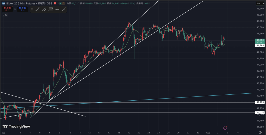Expand the collapsed indicators legend showing 5

(x=4, y=15)
